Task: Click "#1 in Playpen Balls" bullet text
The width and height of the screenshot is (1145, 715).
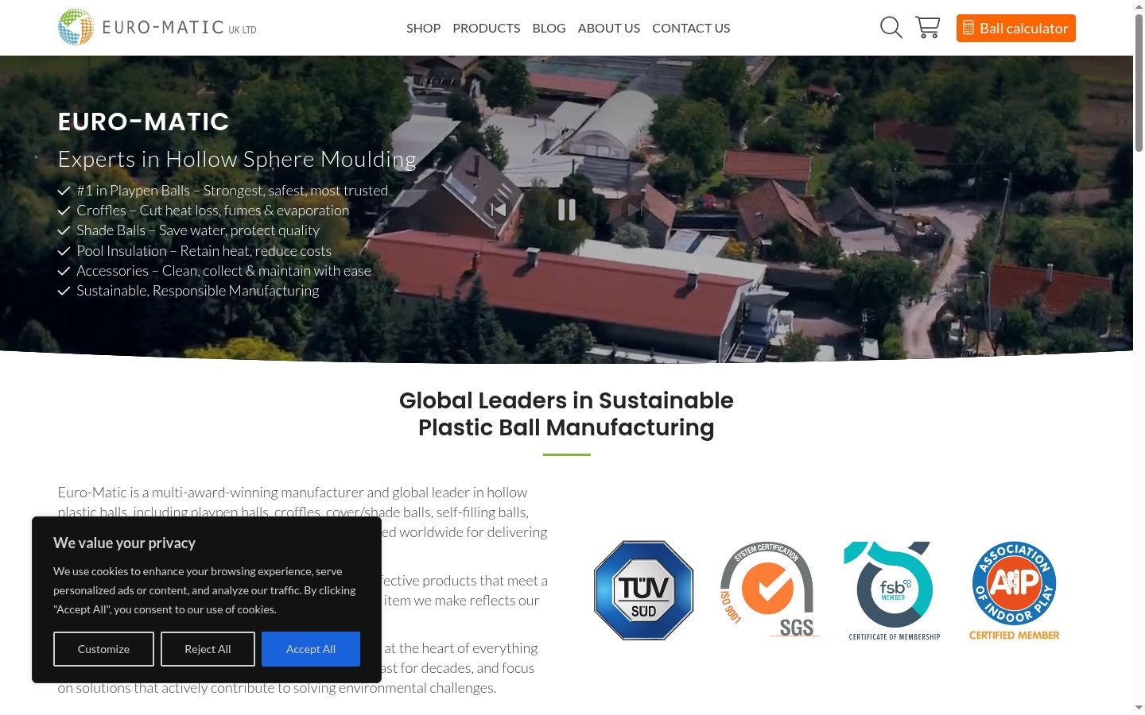Action: tap(232, 191)
